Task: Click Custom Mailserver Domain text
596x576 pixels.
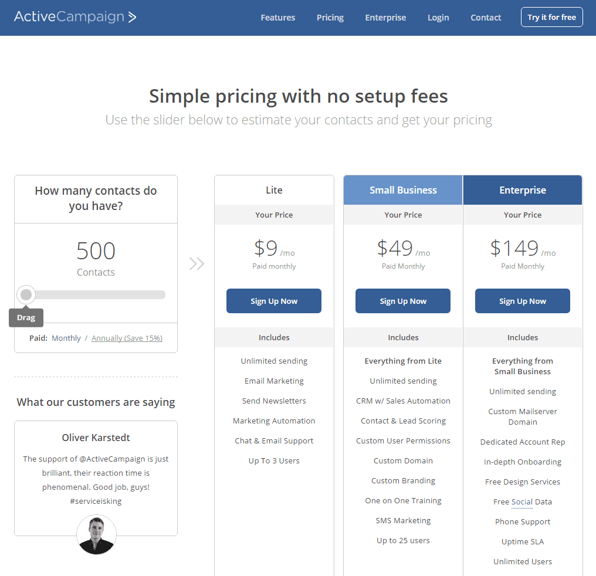Action: pyautogui.click(x=523, y=416)
